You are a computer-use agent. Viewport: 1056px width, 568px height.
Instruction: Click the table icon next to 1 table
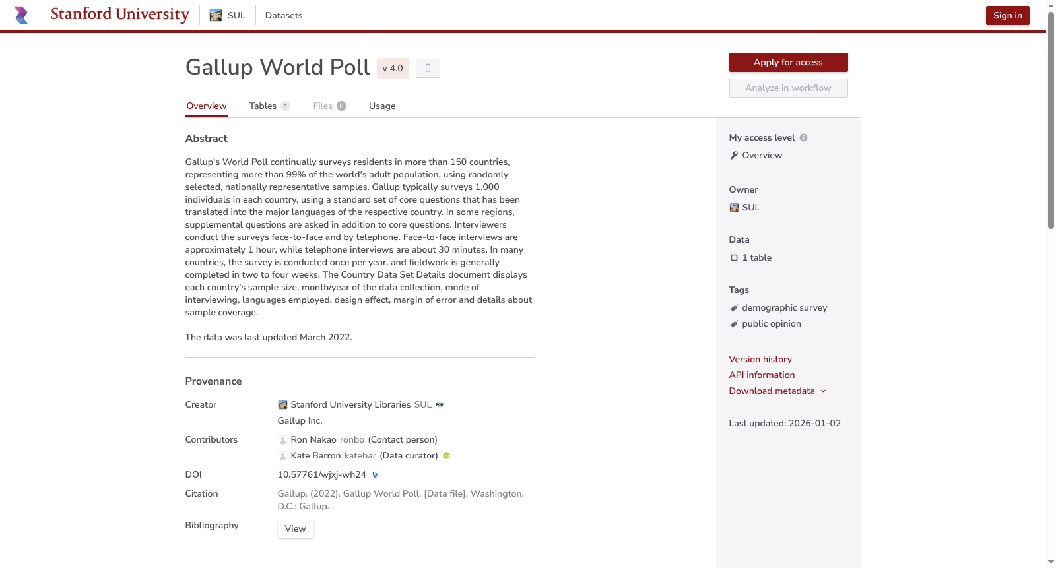[734, 258]
